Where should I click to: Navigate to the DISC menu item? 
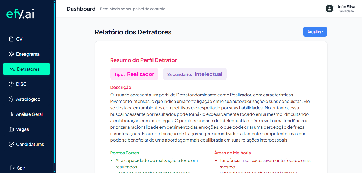click(x=22, y=84)
